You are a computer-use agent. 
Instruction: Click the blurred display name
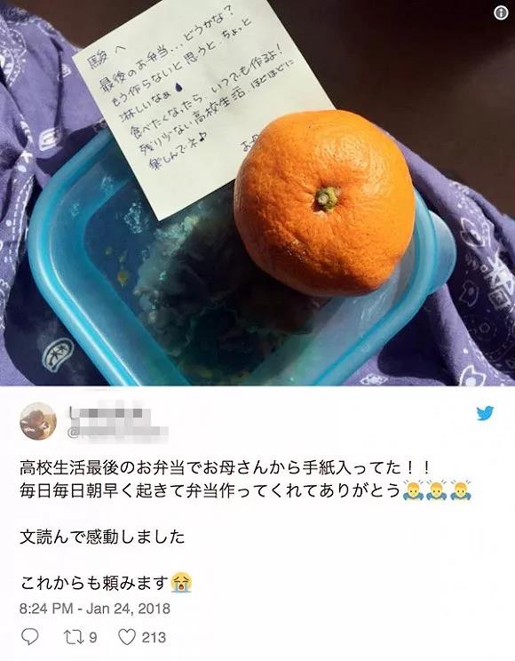[105, 413]
